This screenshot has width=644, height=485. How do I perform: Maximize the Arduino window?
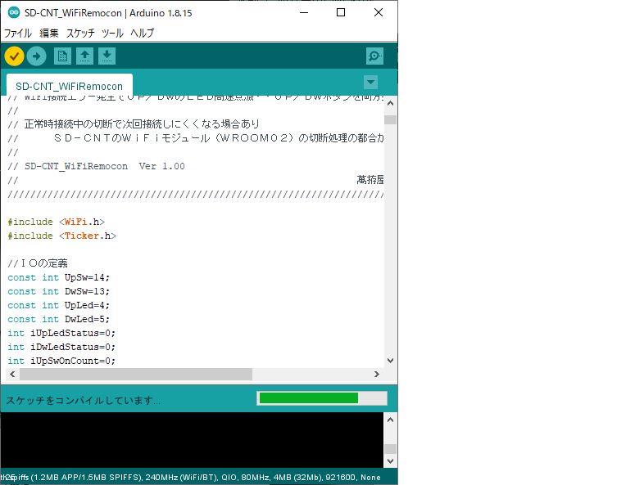341,13
